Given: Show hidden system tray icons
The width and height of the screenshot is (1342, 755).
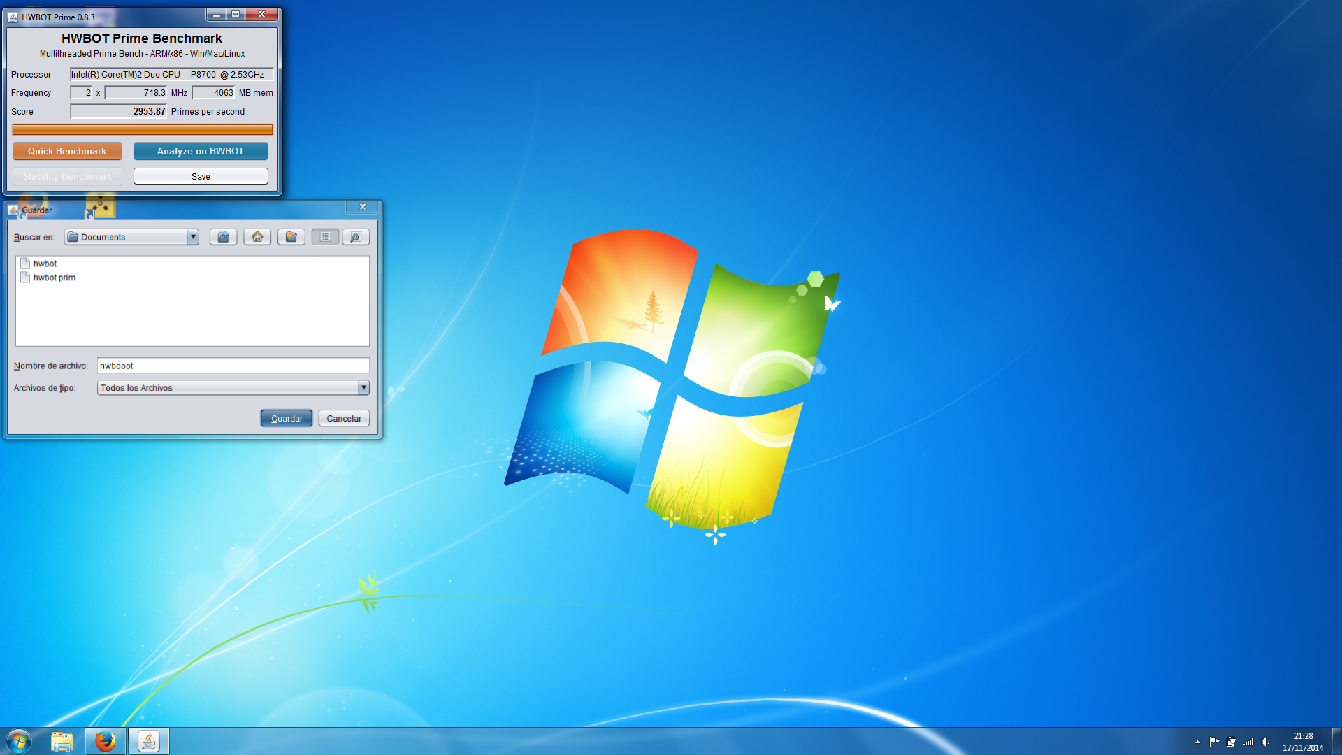Looking at the screenshot, I should pos(1197,742).
